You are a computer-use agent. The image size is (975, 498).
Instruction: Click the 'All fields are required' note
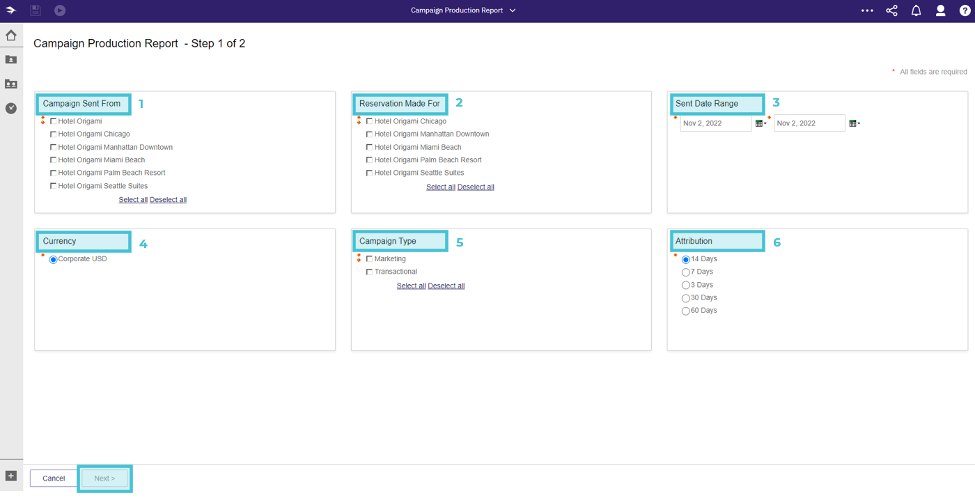coord(933,72)
